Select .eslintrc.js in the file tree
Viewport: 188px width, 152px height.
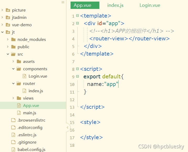27,135
